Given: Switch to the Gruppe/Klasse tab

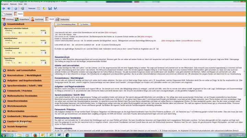Looking at the screenshot, I should [22, 19].
